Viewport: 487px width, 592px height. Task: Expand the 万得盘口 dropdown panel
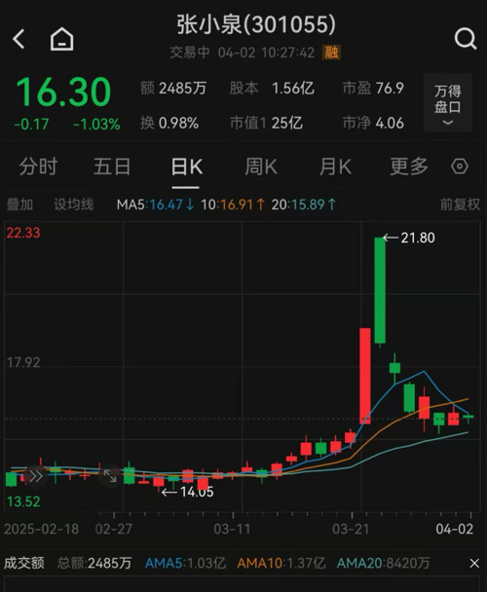(x=448, y=102)
